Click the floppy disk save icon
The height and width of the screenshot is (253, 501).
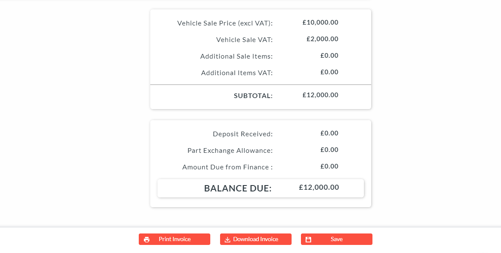(309, 239)
